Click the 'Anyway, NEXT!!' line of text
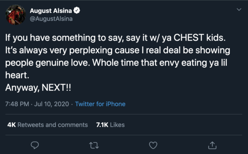The height and width of the screenshot is (154, 248). 38,87
